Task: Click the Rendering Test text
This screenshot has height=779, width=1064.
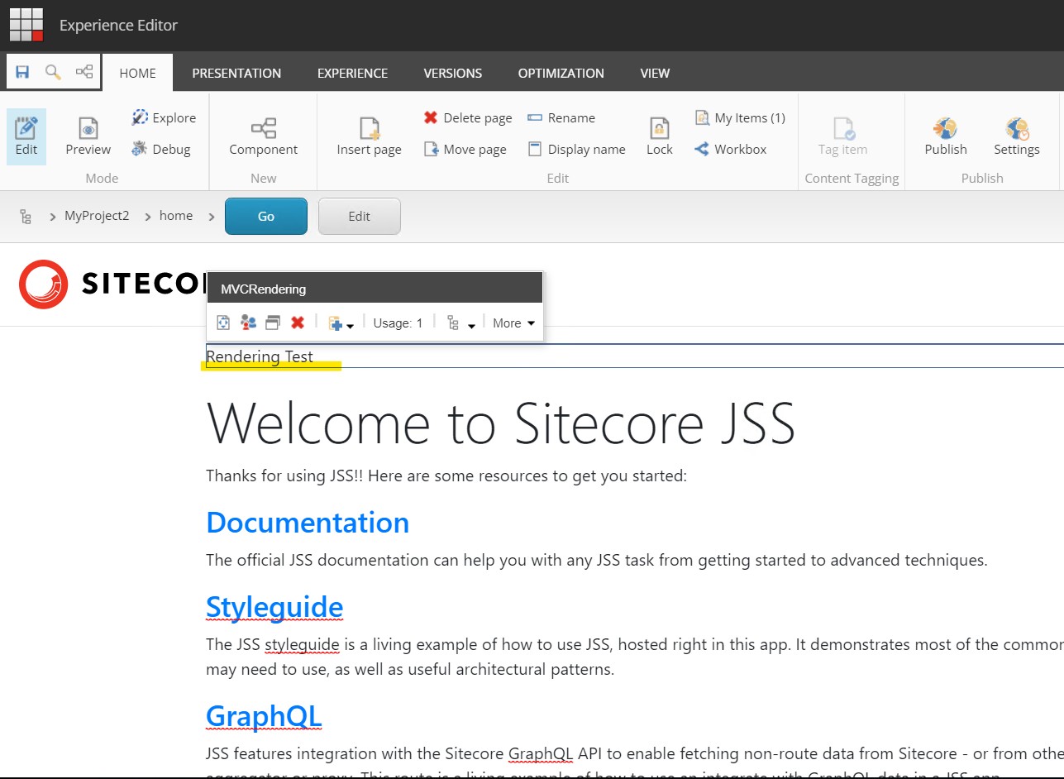Action: pyautogui.click(x=260, y=356)
